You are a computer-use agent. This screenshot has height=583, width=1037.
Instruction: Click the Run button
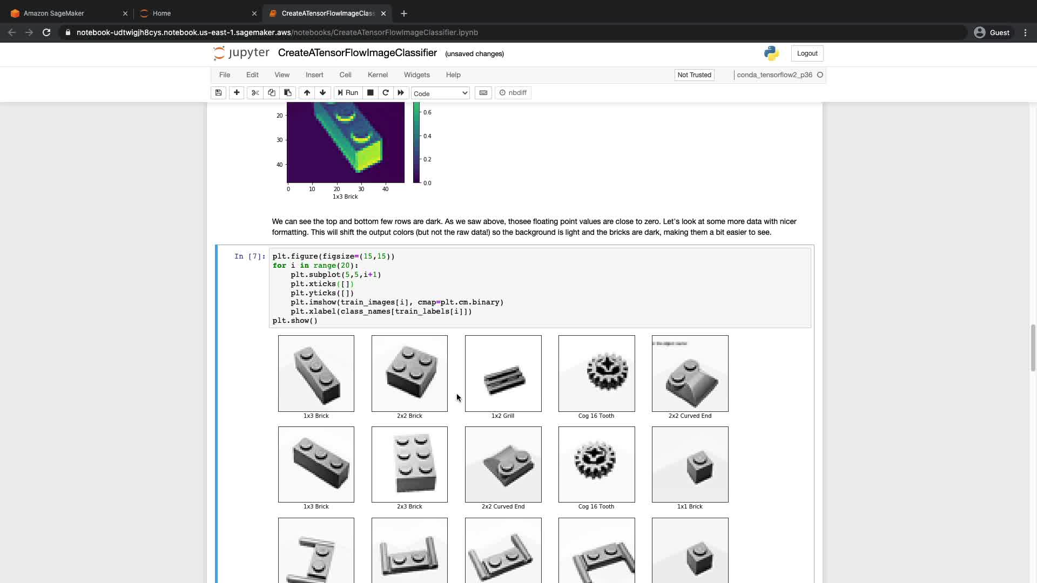(x=348, y=93)
